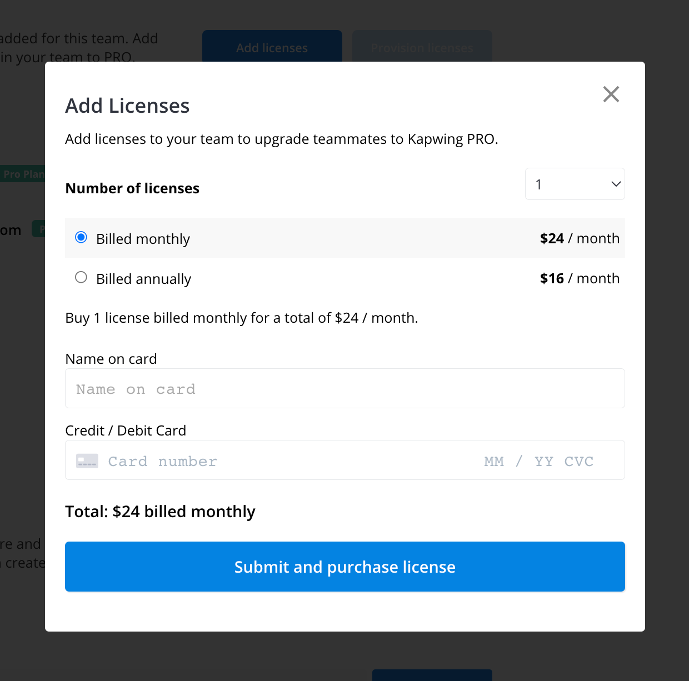Select the Billed monthly radio button
Image resolution: width=689 pixels, height=681 pixels.
point(81,238)
